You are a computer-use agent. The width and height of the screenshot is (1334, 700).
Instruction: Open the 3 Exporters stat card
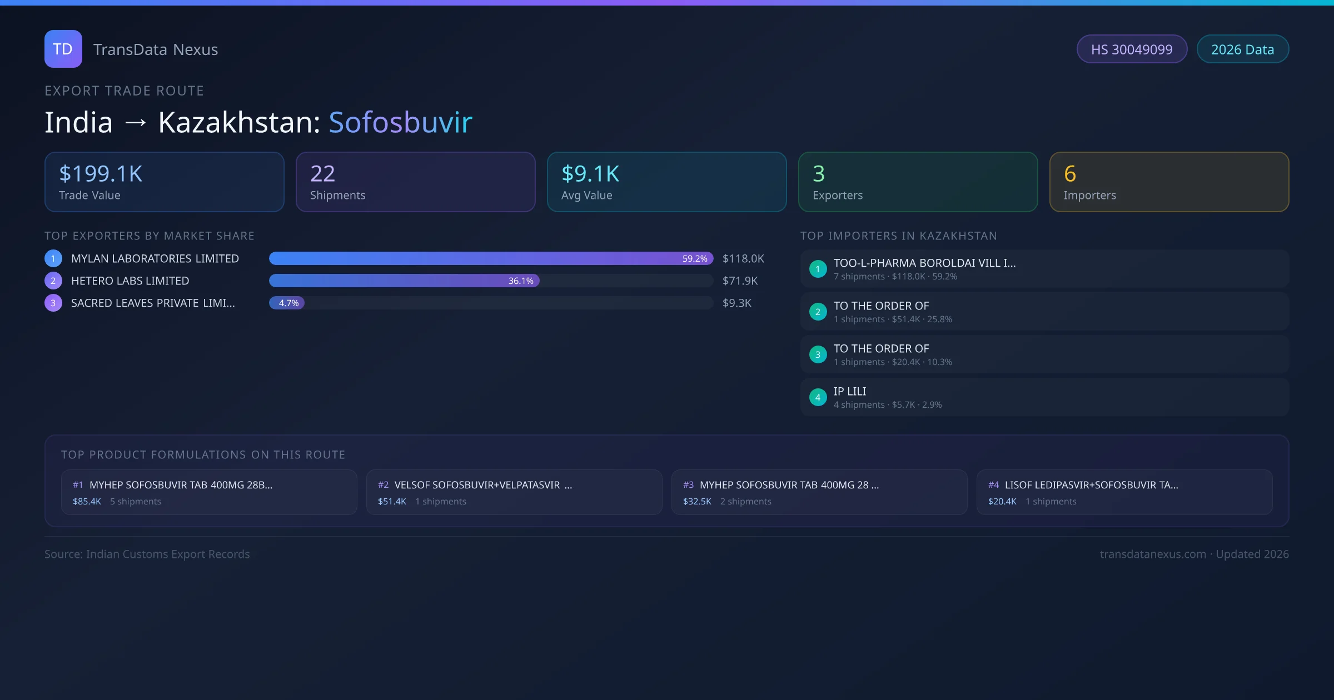coord(918,182)
